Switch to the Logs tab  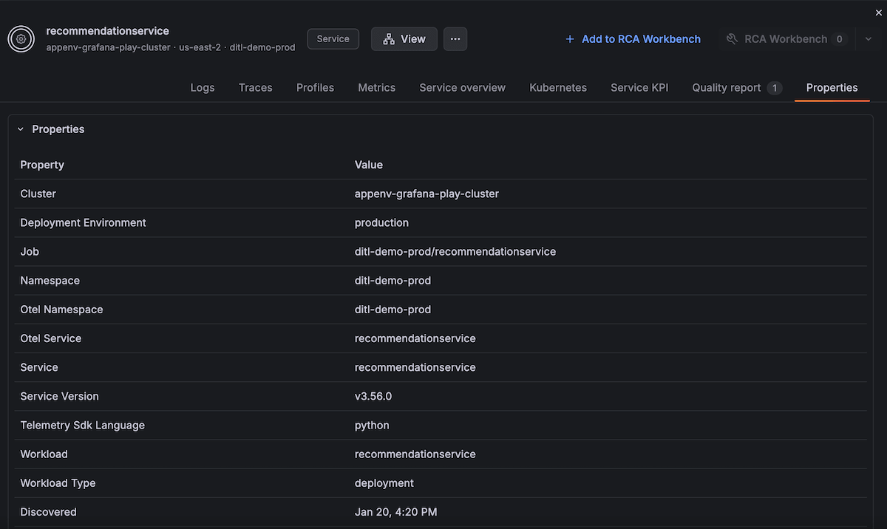(x=202, y=87)
